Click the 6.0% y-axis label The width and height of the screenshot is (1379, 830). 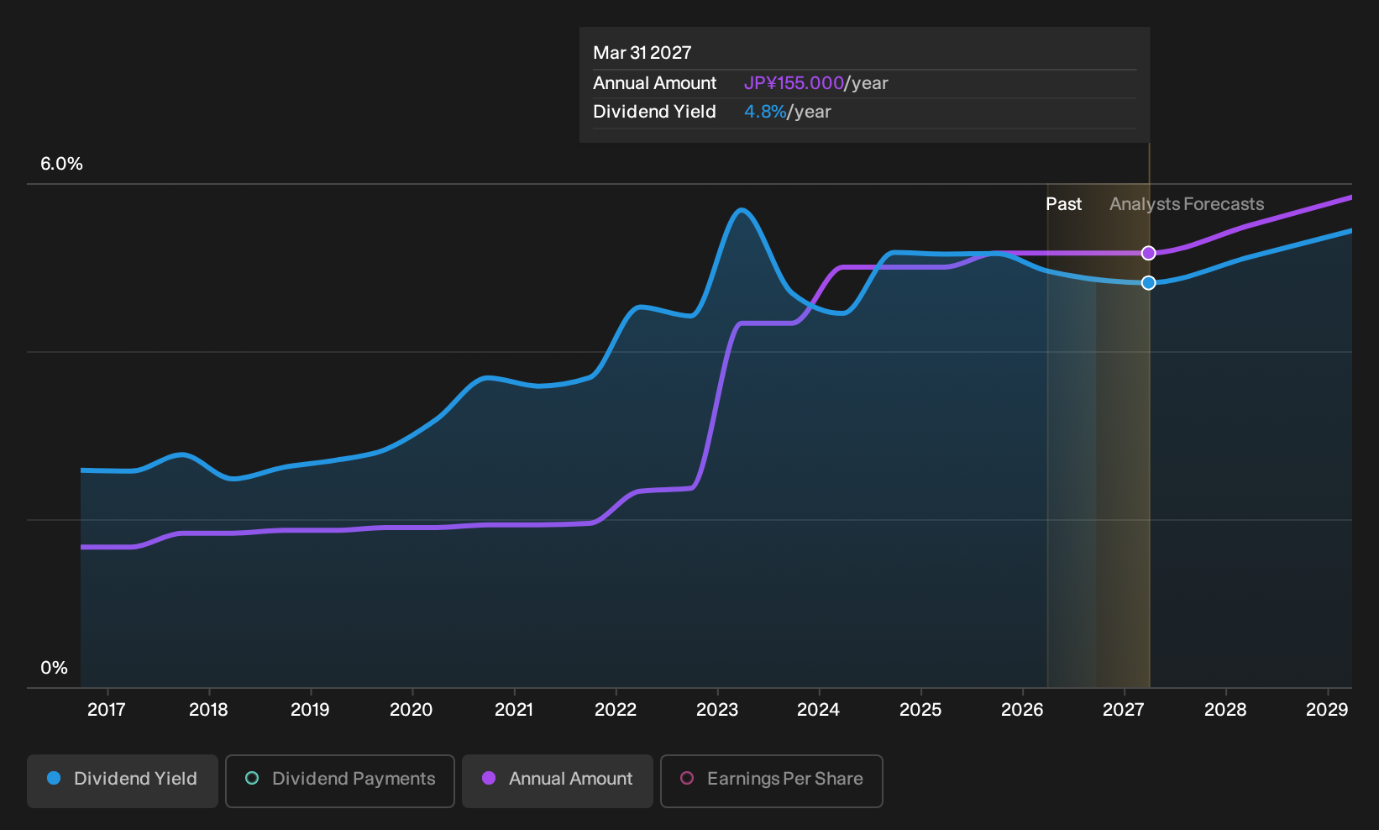(x=61, y=164)
